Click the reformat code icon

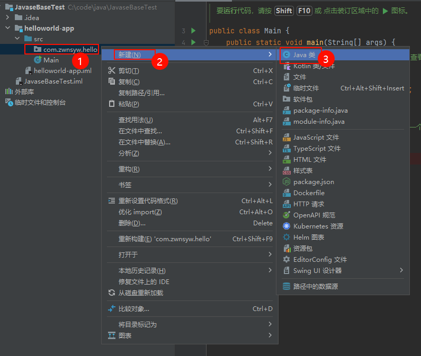point(111,200)
